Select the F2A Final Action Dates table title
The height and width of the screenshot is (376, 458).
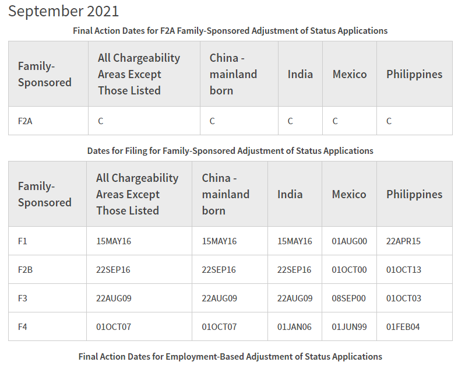[x=230, y=30]
